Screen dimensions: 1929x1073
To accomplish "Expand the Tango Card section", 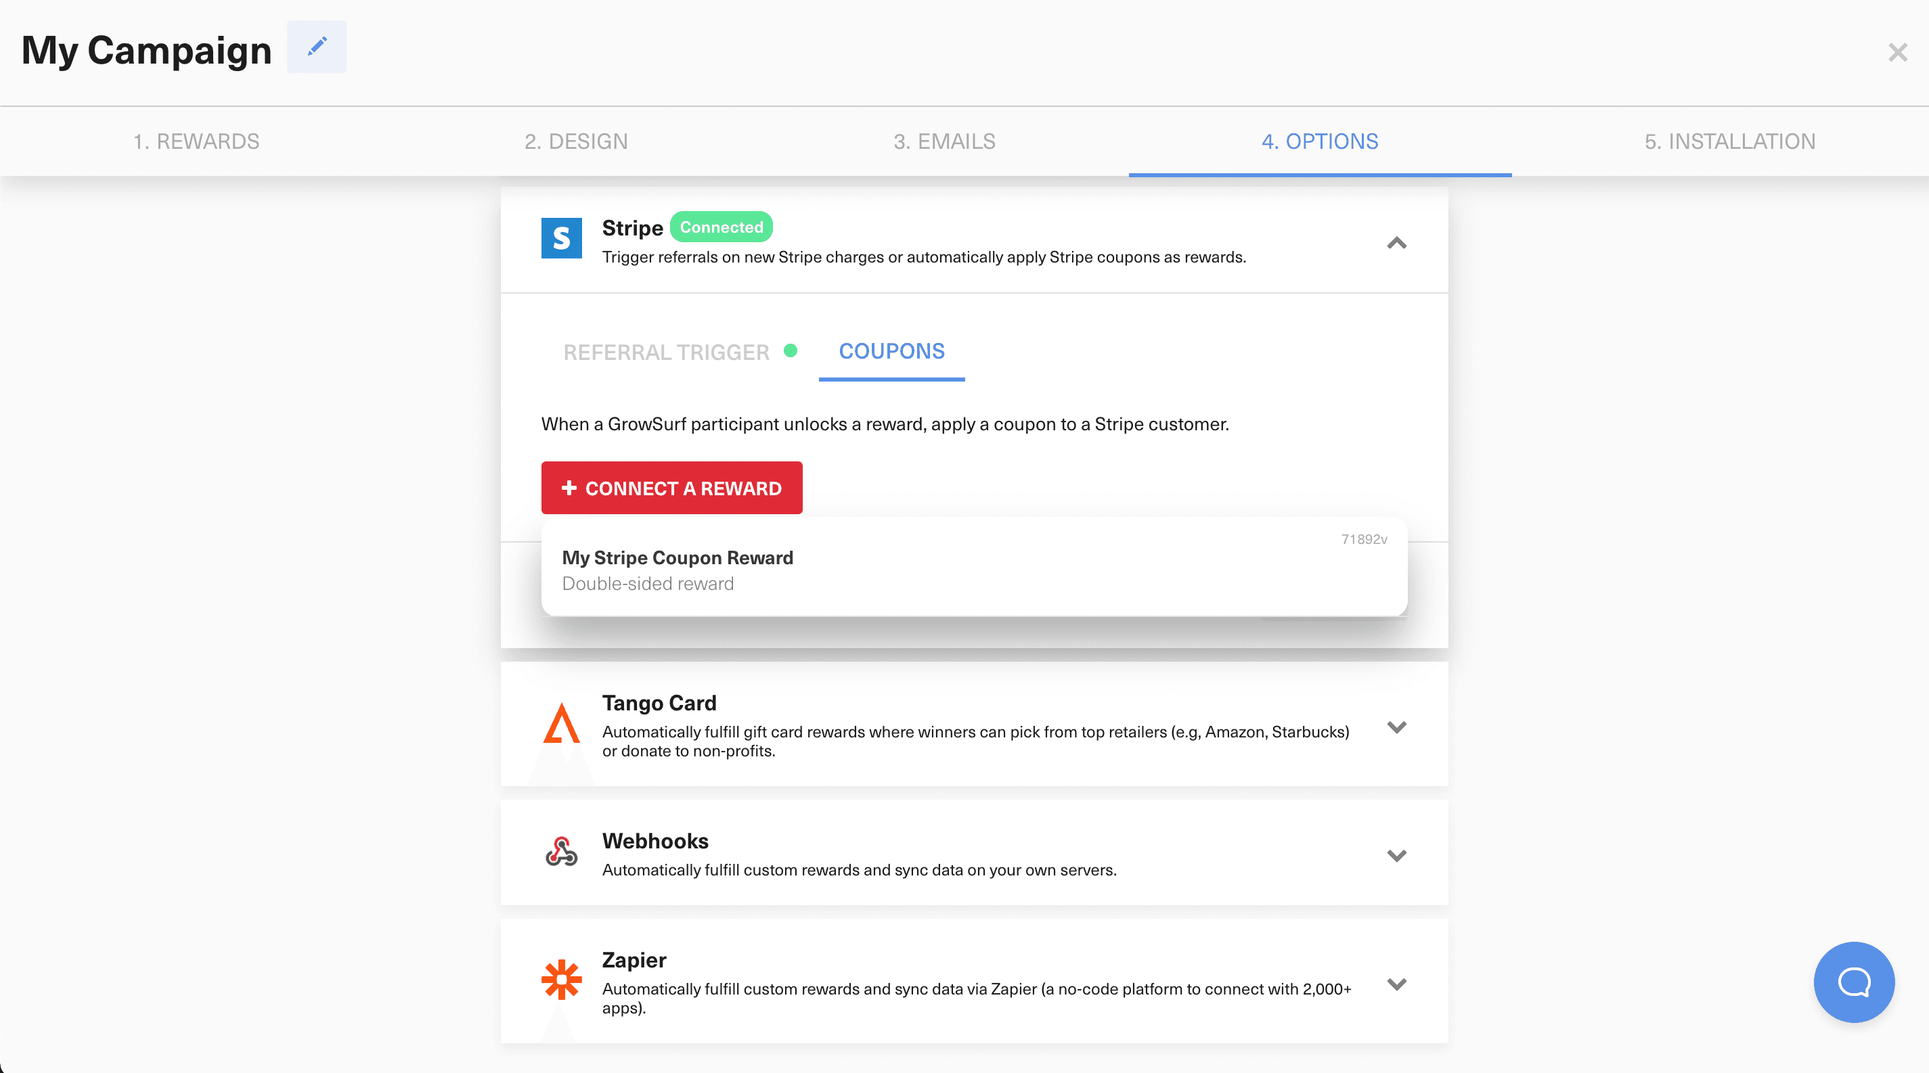I will pos(1396,727).
